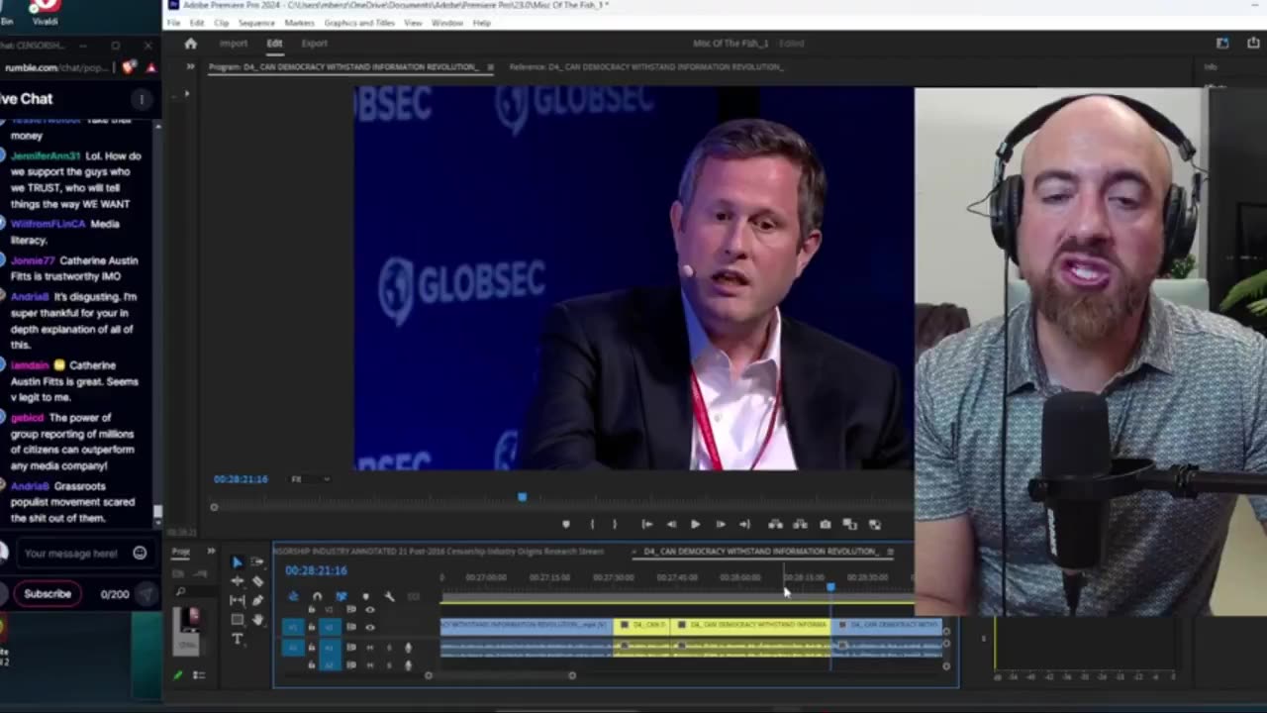Select the Type tool
Image resolution: width=1267 pixels, height=713 pixels.
237,639
